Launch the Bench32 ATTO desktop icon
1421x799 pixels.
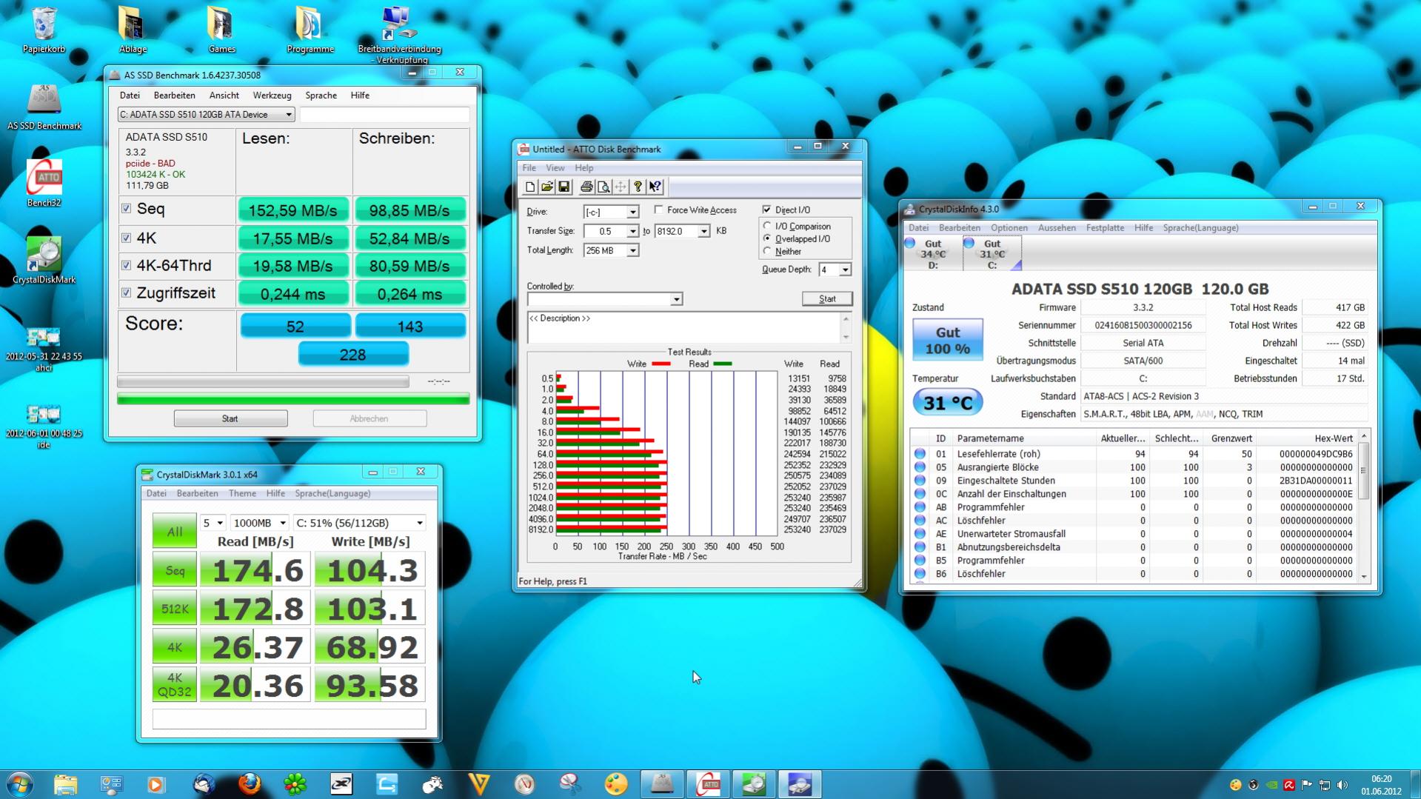click(x=44, y=184)
